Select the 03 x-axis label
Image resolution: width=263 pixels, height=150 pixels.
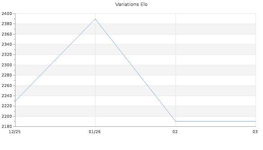click(x=255, y=132)
